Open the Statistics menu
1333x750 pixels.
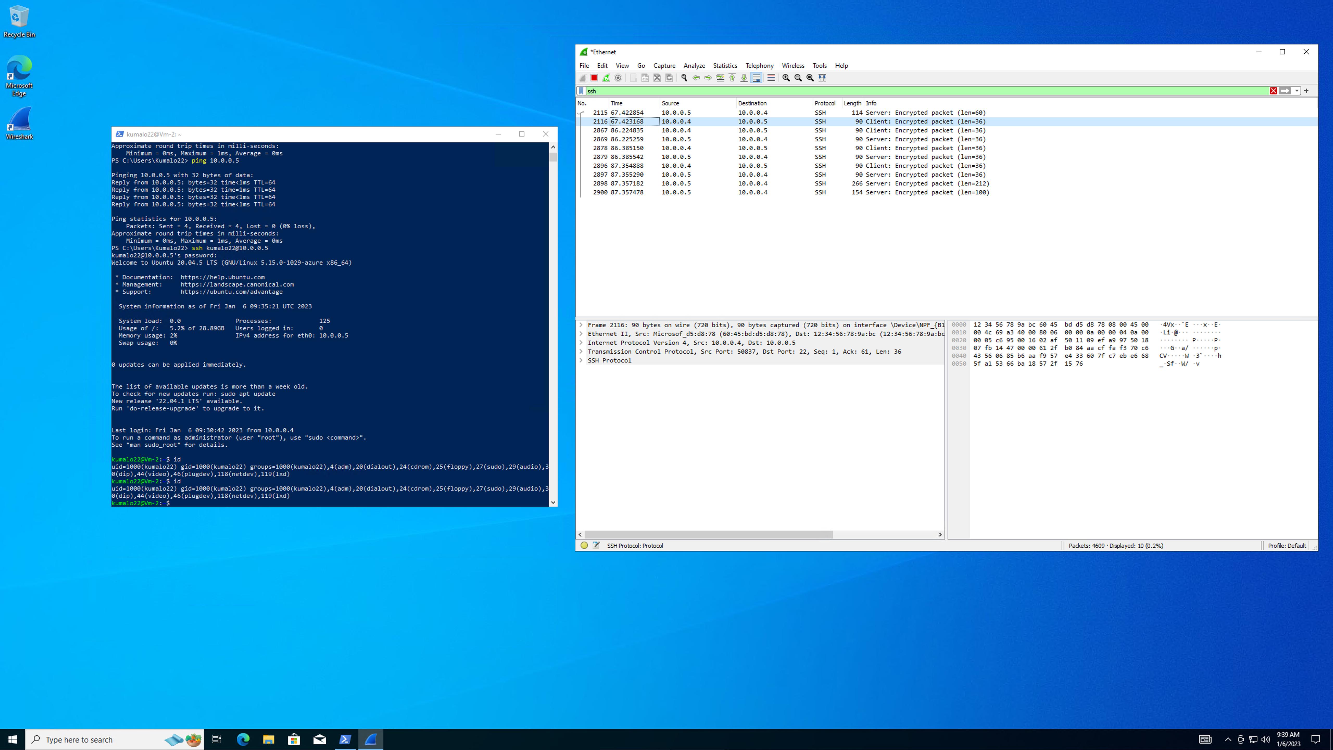725,66
